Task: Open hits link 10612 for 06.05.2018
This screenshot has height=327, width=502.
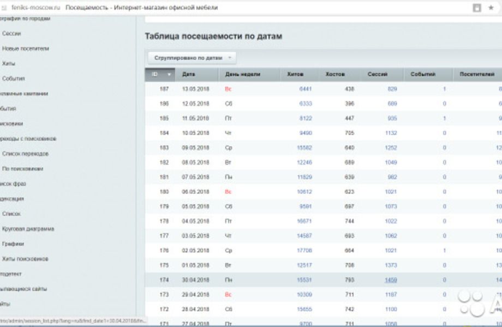Action: [304, 192]
